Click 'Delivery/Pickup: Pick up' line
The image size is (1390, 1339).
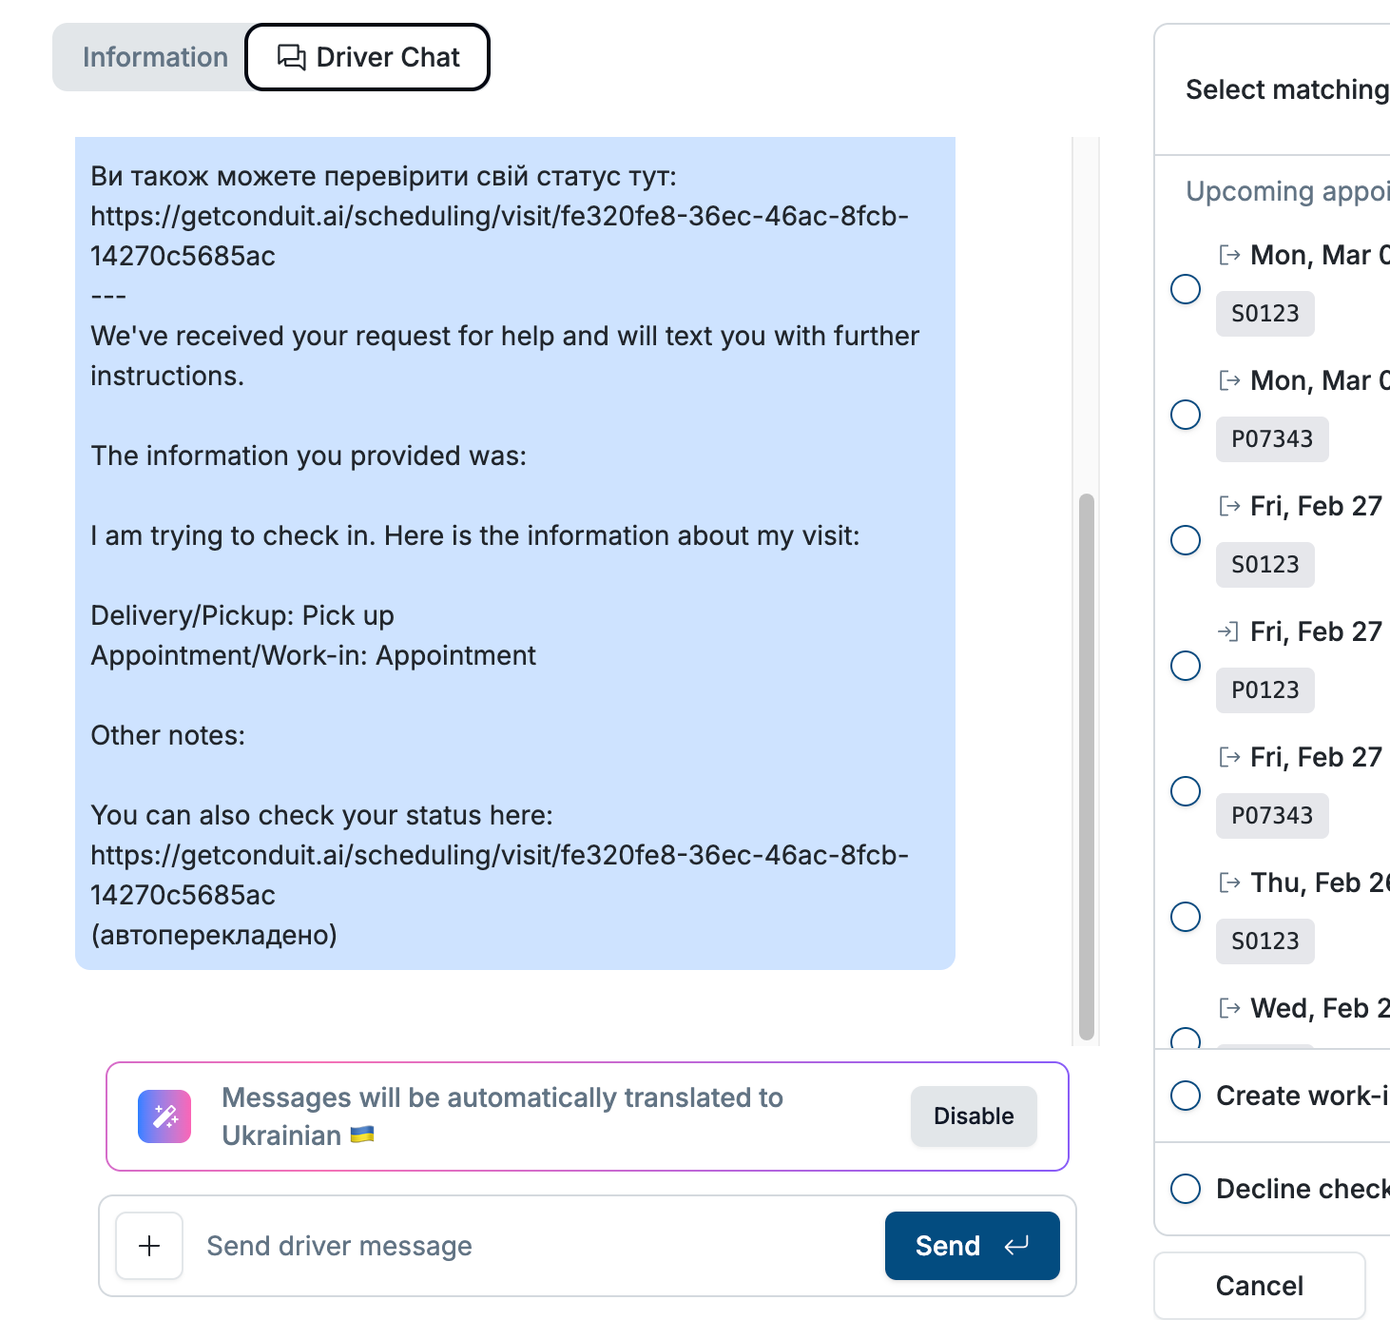[242, 615]
